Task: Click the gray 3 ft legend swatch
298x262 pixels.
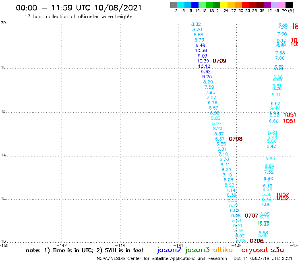Action: [174, 5]
